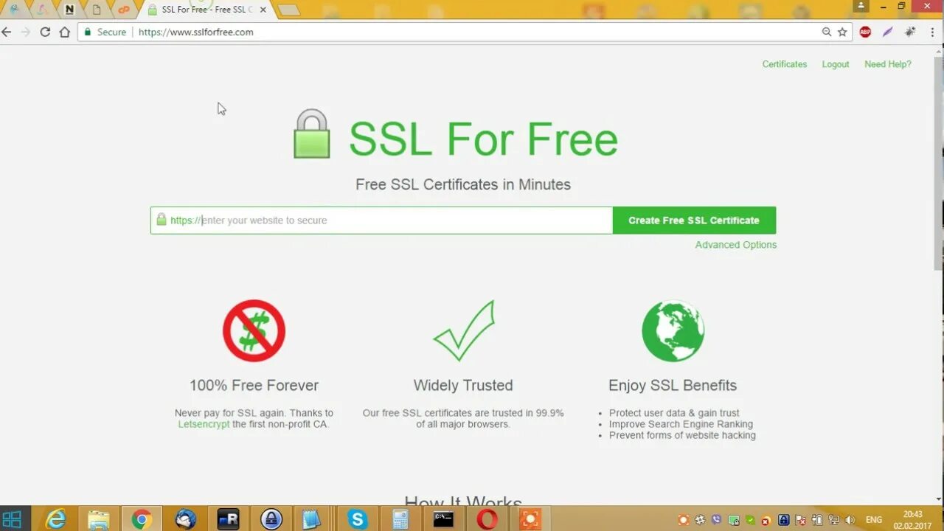Bookmark this page with the star icon
944x531 pixels.
[842, 32]
